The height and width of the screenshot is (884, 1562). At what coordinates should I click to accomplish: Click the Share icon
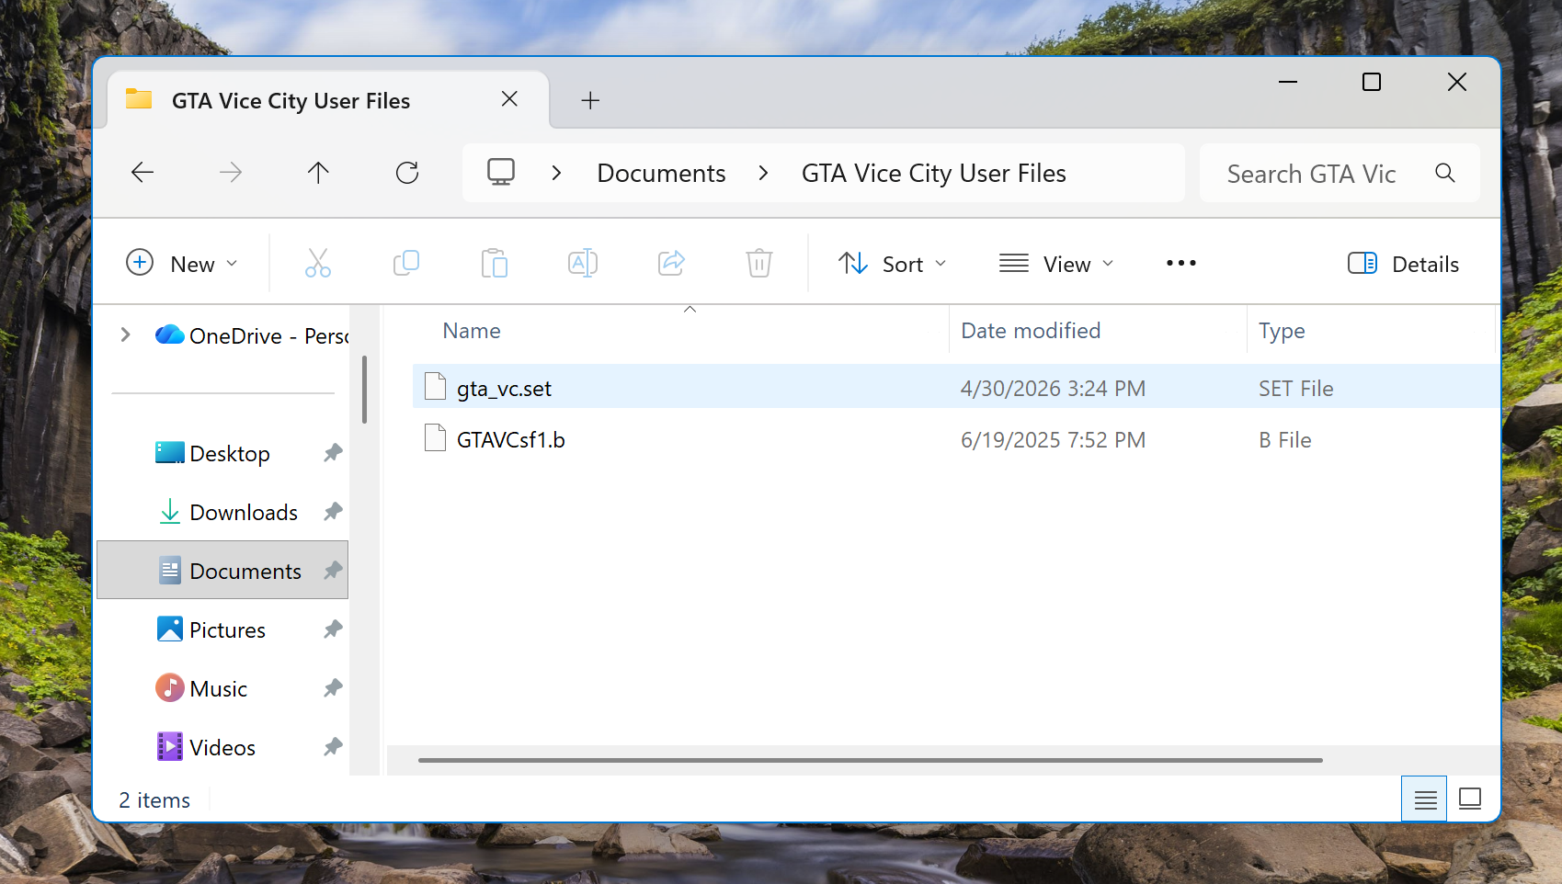[671, 264]
